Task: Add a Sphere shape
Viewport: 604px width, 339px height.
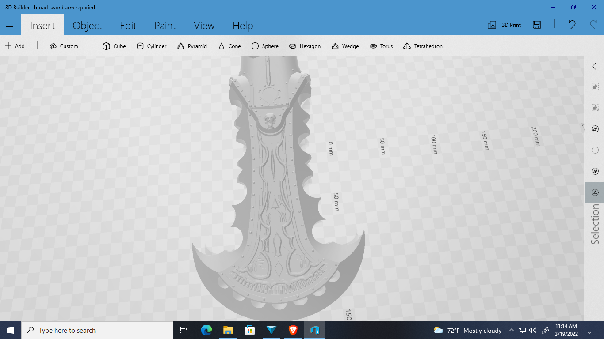Action: tap(265, 46)
